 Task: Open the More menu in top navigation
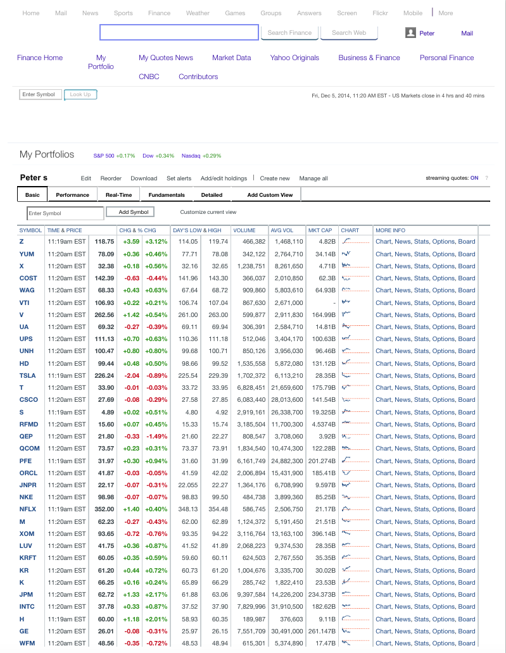[x=446, y=13]
